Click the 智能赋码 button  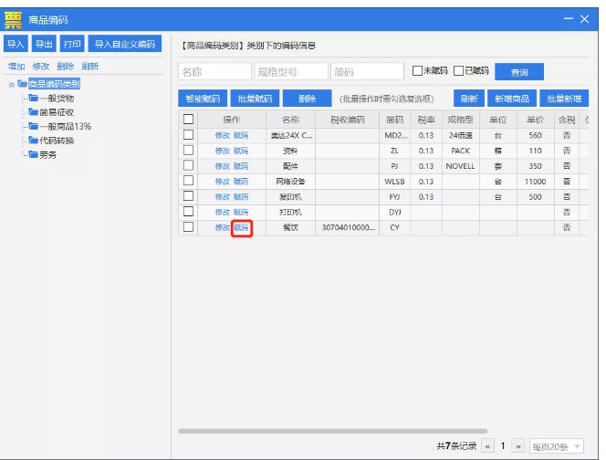pyautogui.click(x=203, y=99)
